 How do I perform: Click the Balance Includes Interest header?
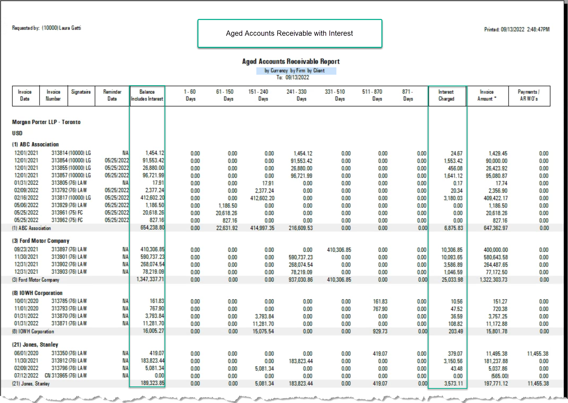pyautogui.click(x=147, y=95)
